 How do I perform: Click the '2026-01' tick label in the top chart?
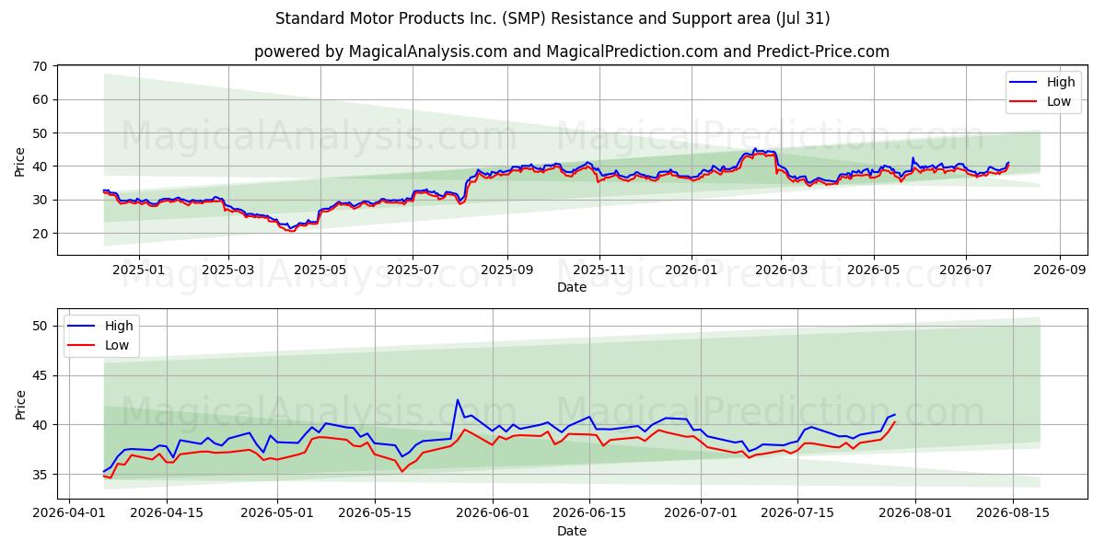(x=691, y=271)
